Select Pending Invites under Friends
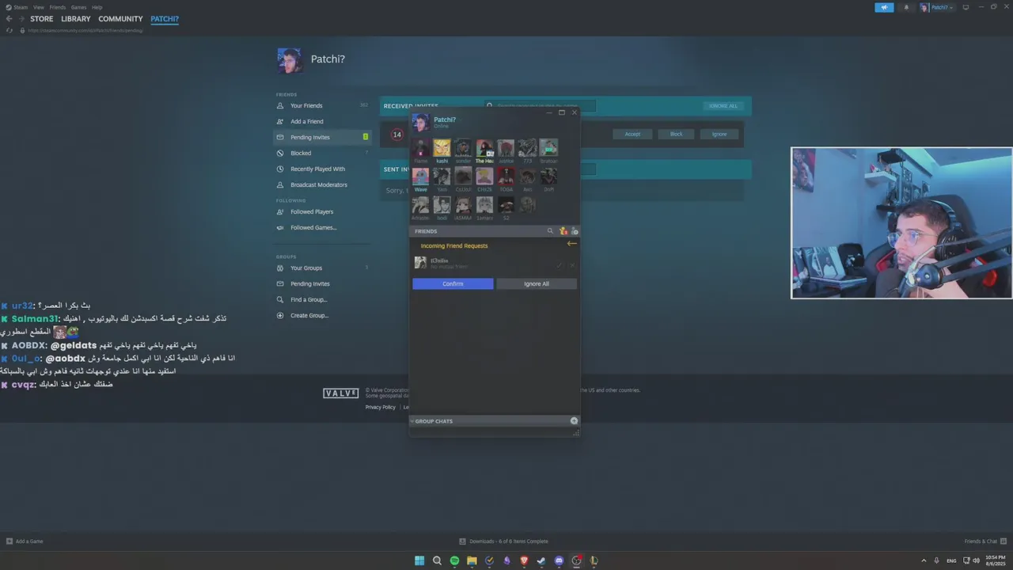 [321, 137]
